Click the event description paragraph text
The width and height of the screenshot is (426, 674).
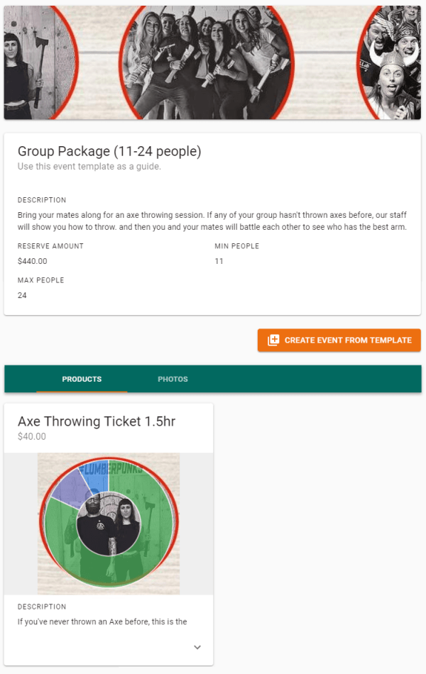[212, 221]
